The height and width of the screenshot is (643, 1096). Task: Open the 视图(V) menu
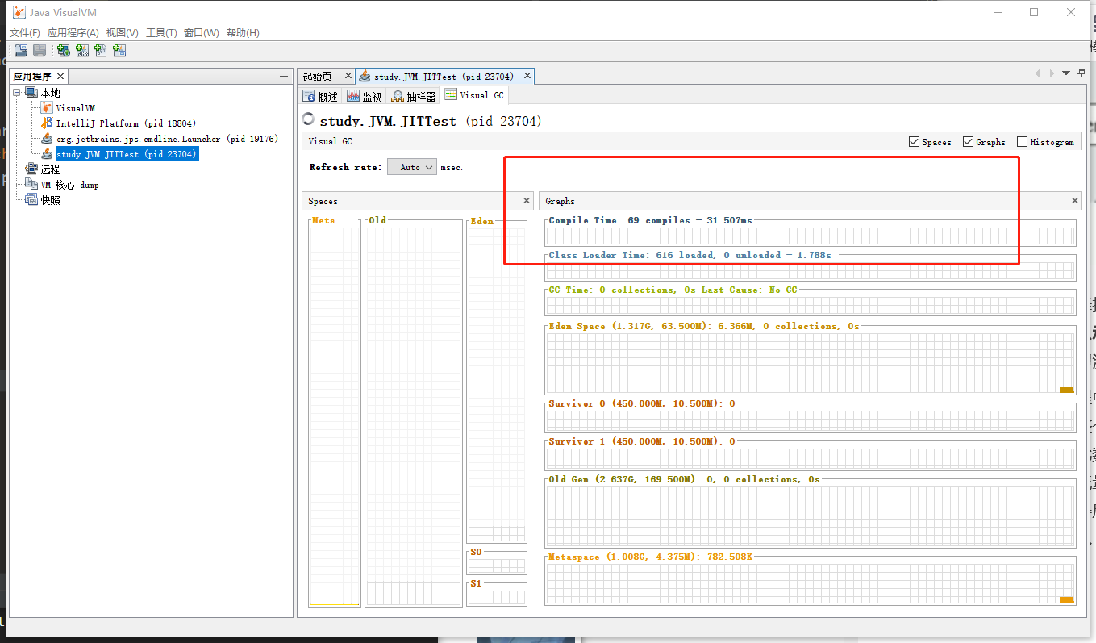122,33
